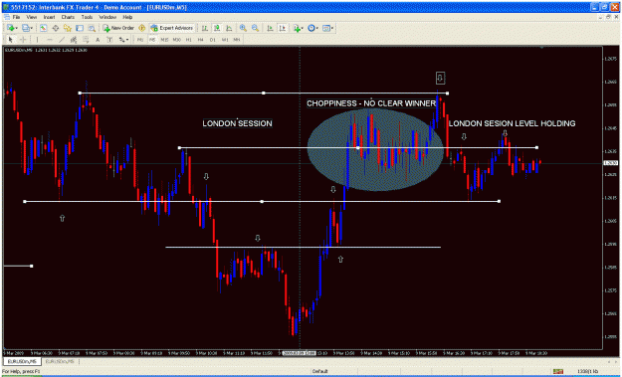Open the File menu
This screenshot has width=622, height=377.
coord(16,18)
